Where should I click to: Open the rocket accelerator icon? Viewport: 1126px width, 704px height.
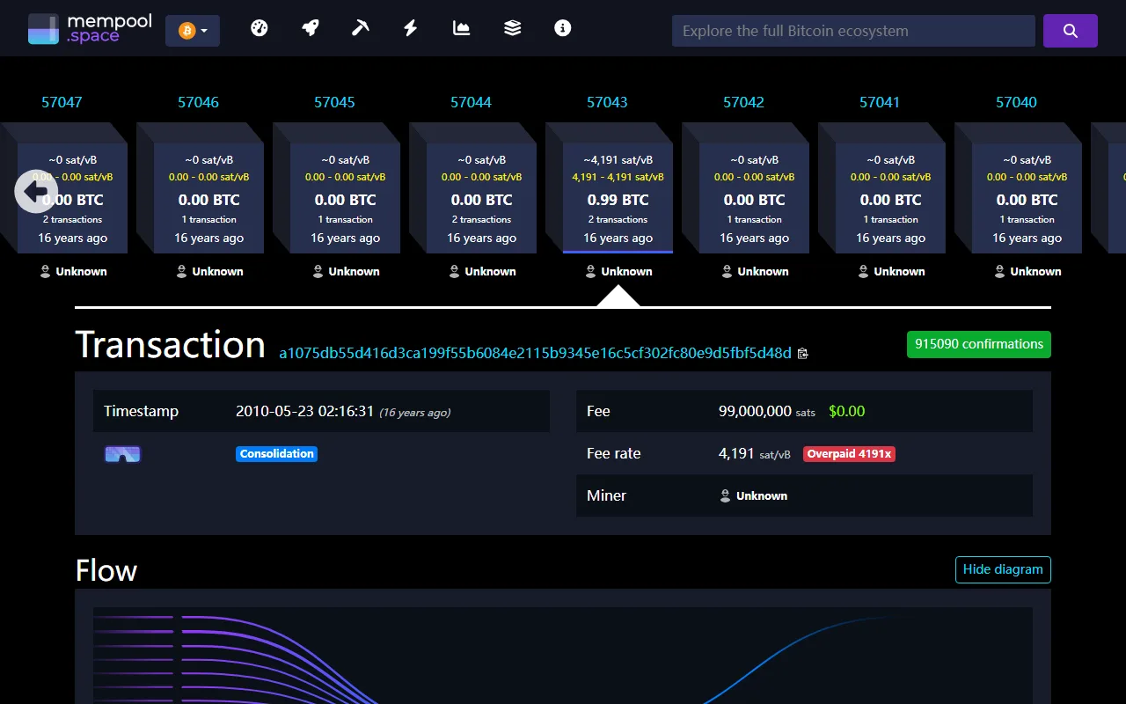tap(310, 28)
